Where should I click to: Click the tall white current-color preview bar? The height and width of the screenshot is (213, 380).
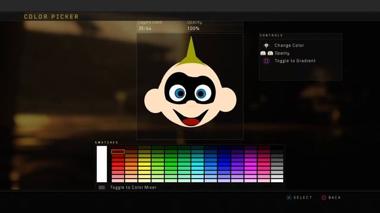(102, 164)
